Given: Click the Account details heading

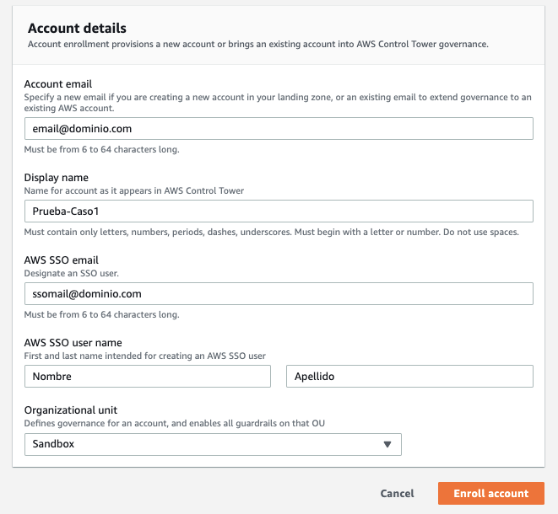Looking at the screenshot, I should tap(77, 28).
